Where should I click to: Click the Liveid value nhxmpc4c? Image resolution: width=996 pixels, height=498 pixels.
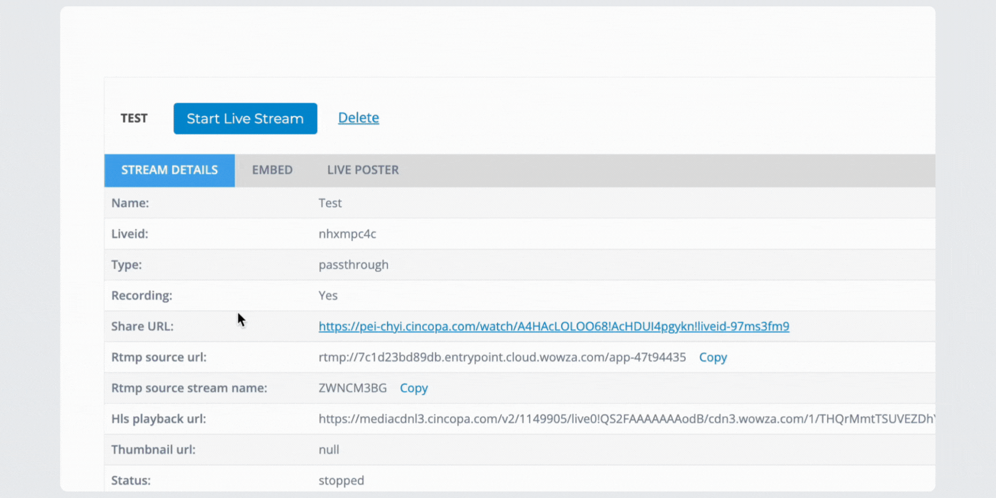click(x=347, y=234)
